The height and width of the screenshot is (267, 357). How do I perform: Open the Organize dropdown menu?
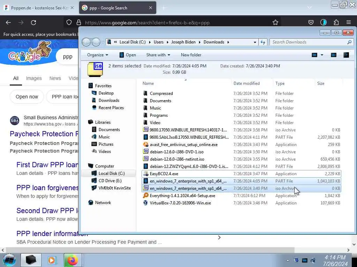[98, 55]
